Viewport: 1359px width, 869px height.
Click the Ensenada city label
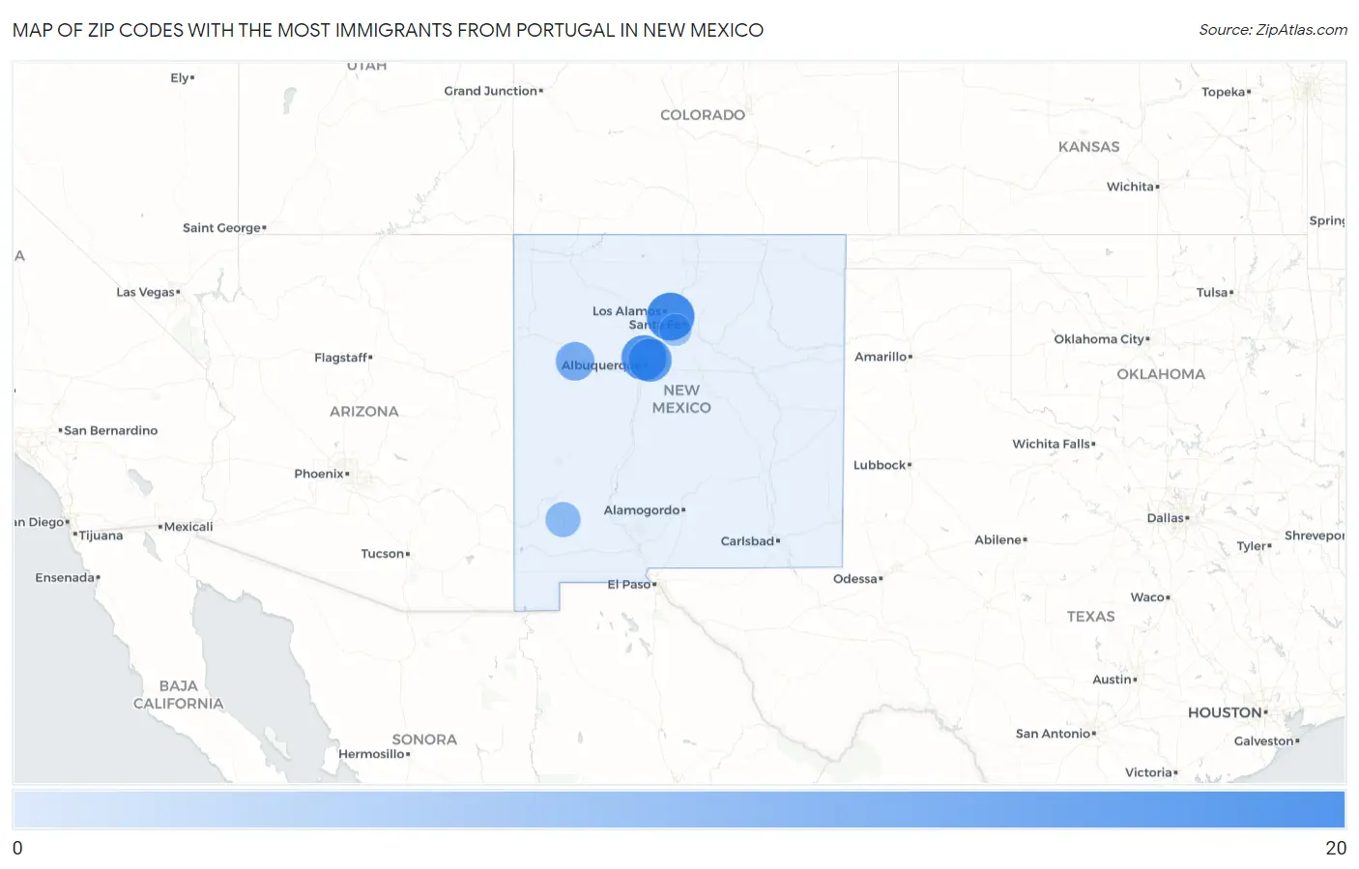pos(65,578)
